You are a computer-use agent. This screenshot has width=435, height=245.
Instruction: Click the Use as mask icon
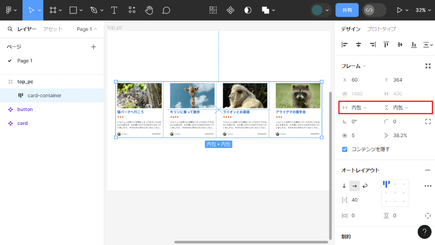pyautogui.click(x=248, y=10)
